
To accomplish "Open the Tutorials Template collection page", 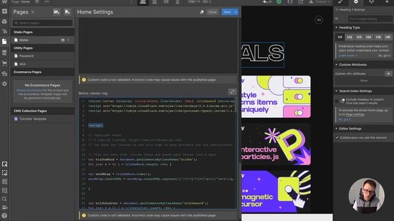I will [42, 118].
